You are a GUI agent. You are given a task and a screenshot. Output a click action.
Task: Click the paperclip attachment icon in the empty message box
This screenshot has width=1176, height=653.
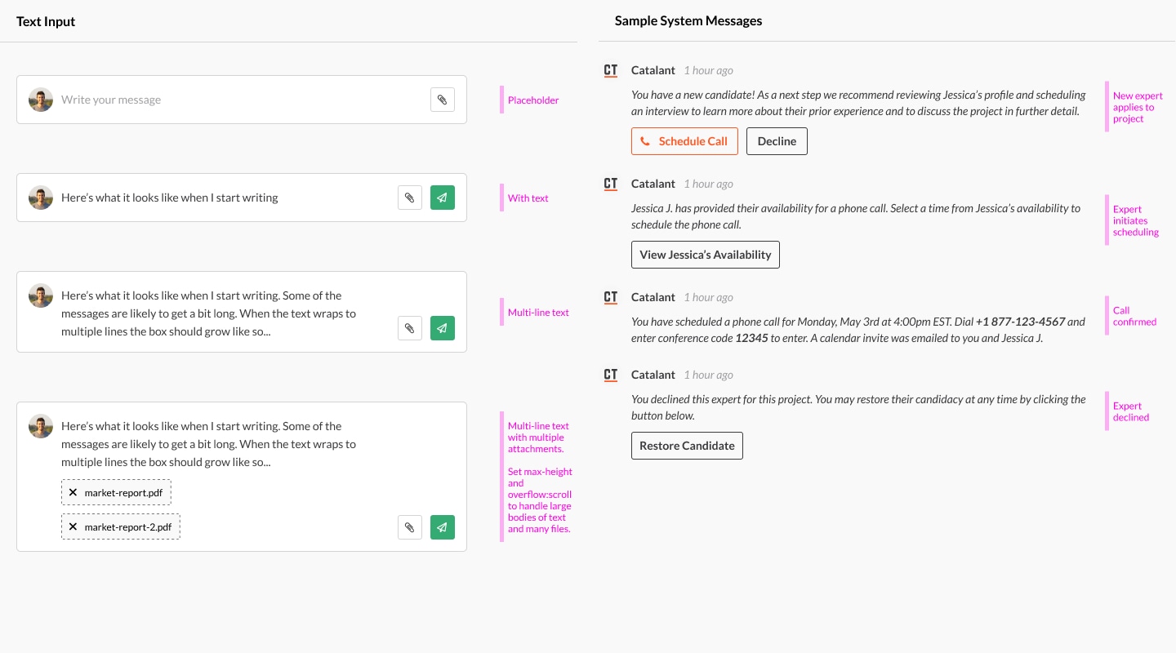(443, 99)
